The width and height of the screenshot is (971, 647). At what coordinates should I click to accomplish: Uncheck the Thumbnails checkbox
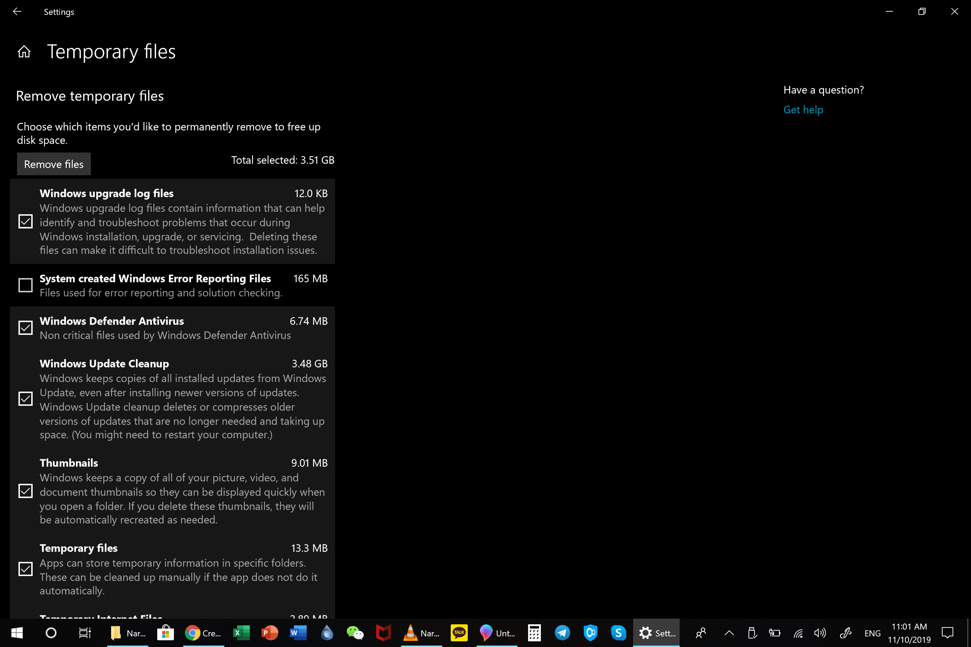[x=26, y=491]
